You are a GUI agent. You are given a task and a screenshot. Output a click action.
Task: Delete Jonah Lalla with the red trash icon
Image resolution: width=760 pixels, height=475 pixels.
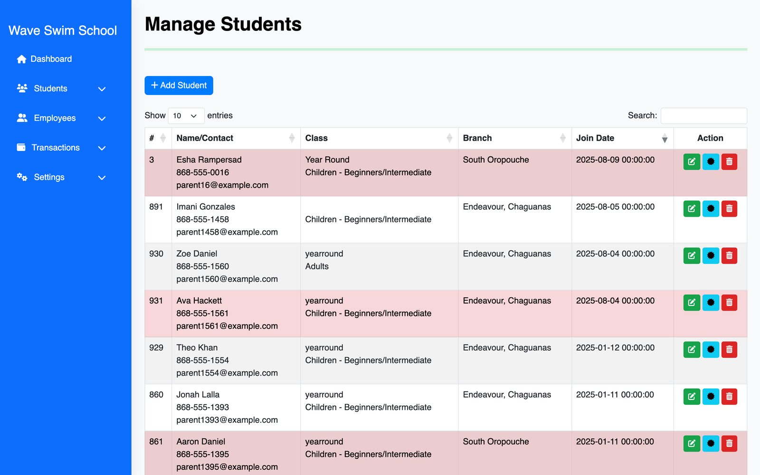pos(729,397)
